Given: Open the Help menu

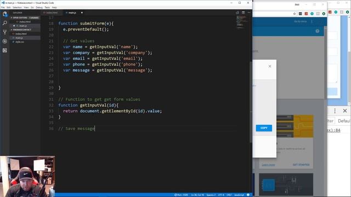Looking at the screenshot, I should [x=54, y=7].
